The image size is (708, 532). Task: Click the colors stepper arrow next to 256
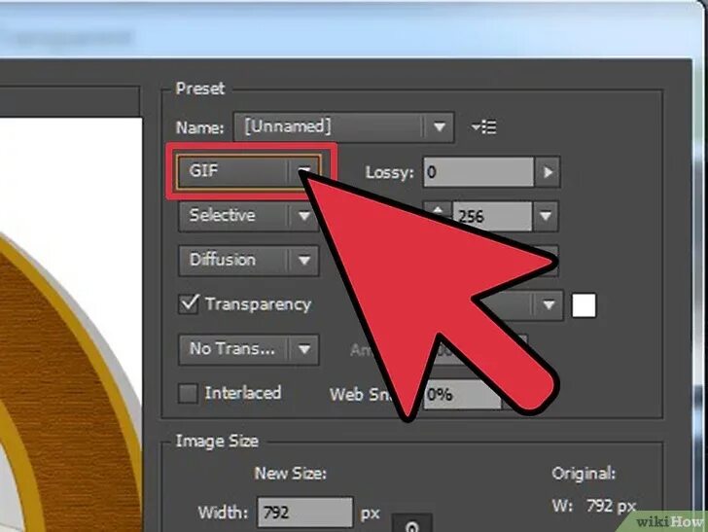pos(437,211)
